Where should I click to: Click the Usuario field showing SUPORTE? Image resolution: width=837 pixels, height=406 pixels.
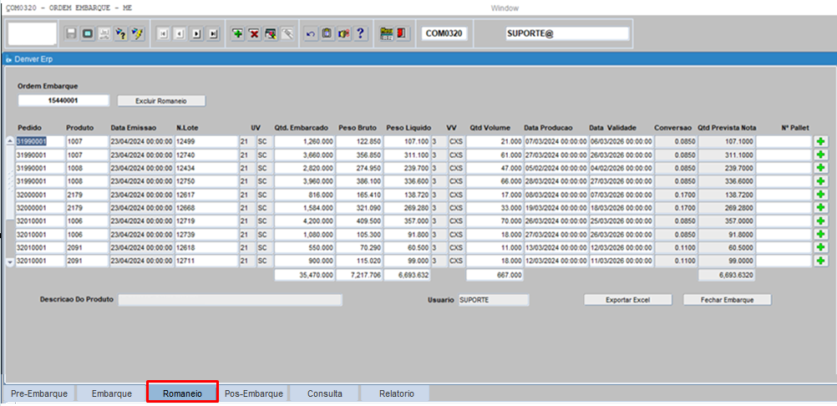[x=494, y=301]
